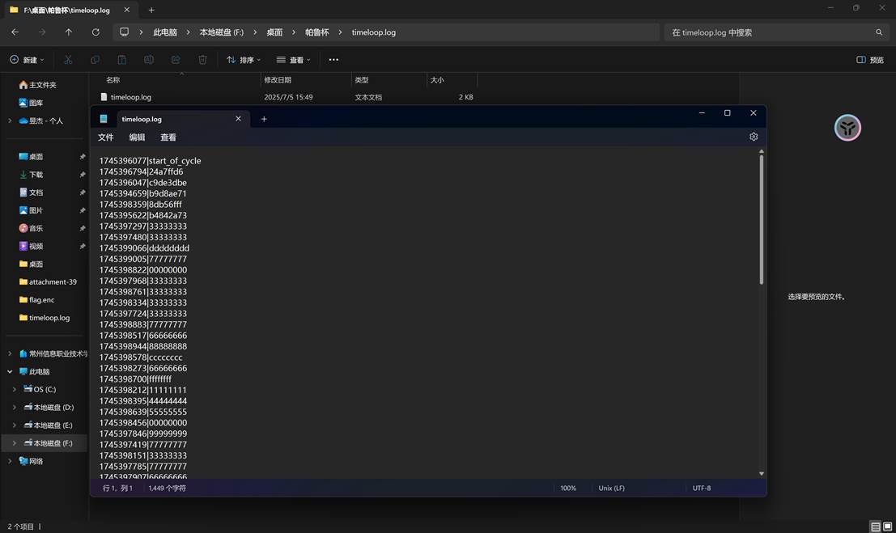Click the Cut icon in Explorer toolbar
The height and width of the screenshot is (533, 896).
[x=68, y=59]
